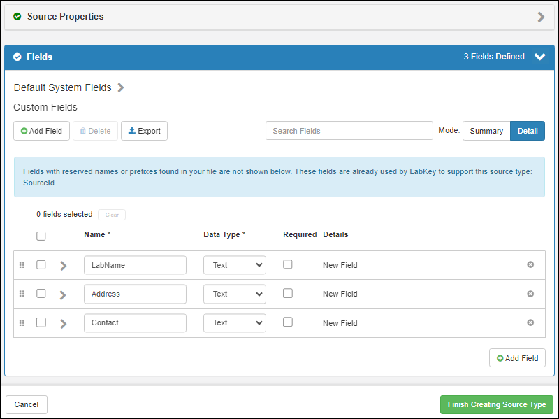Viewport: 559px width, 419px height.
Task: Click the drag handle of the Contact row
Action: pyautogui.click(x=22, y=322)
